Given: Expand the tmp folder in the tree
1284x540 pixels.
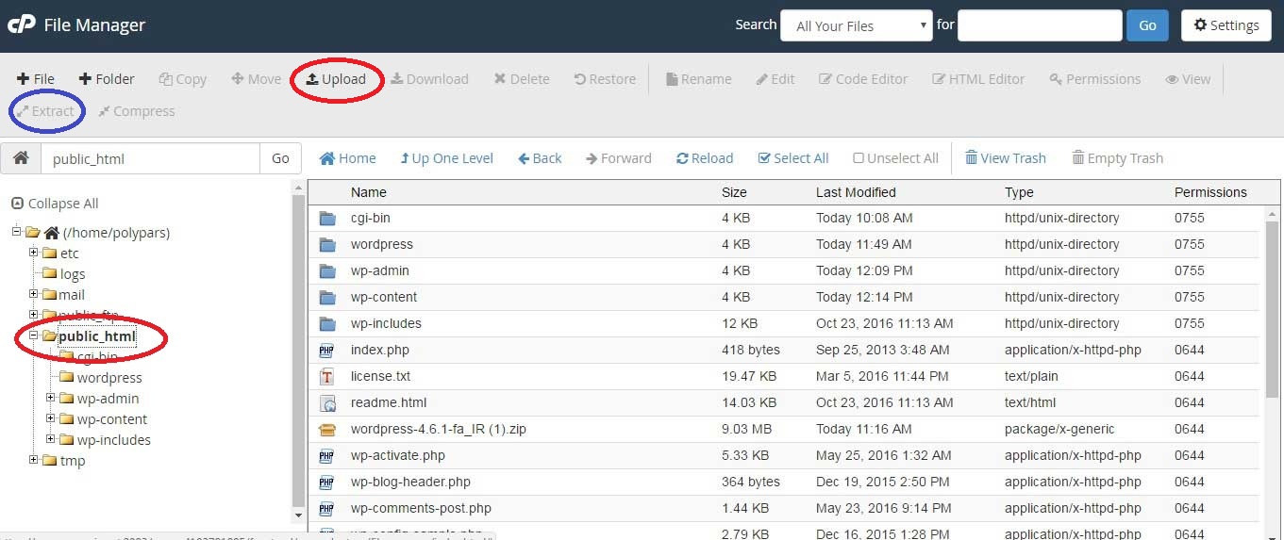Looking at the screenshot, I should (34, 460).
